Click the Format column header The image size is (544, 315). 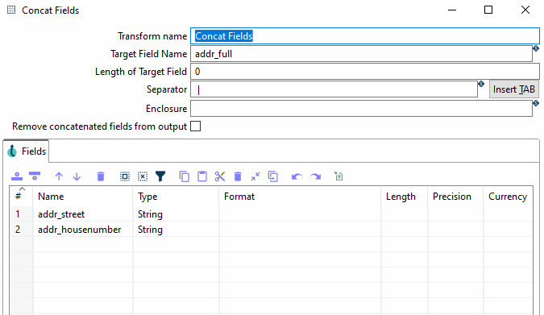point(300,197)
